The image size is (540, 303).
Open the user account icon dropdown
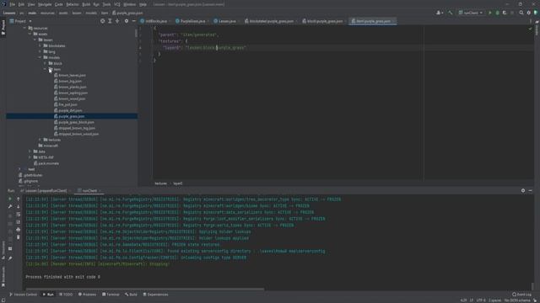[x=439, y=13]
